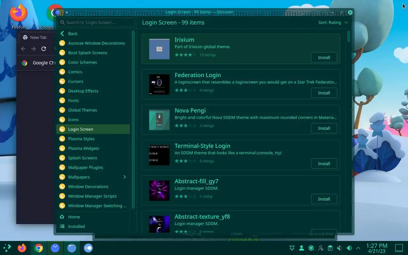Click the muted speaker tray icon
The height and width of the screenshot is (255, 408).
point(340,248)
